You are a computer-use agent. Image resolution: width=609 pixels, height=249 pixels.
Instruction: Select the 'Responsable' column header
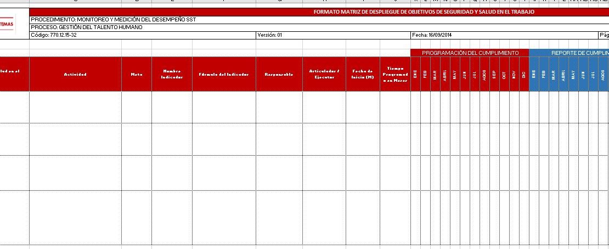[x=279, y=74]
